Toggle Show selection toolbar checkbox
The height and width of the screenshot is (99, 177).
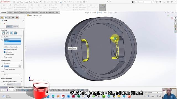[5, 47]
